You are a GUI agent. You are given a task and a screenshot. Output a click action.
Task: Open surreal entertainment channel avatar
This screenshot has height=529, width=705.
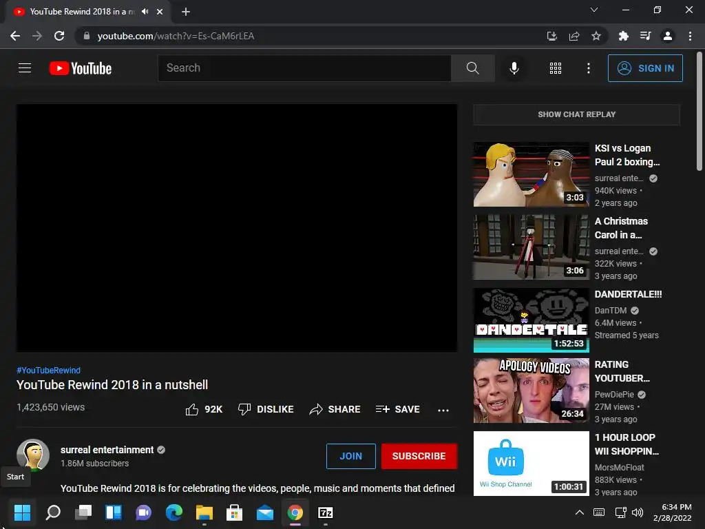click(33, 455)
